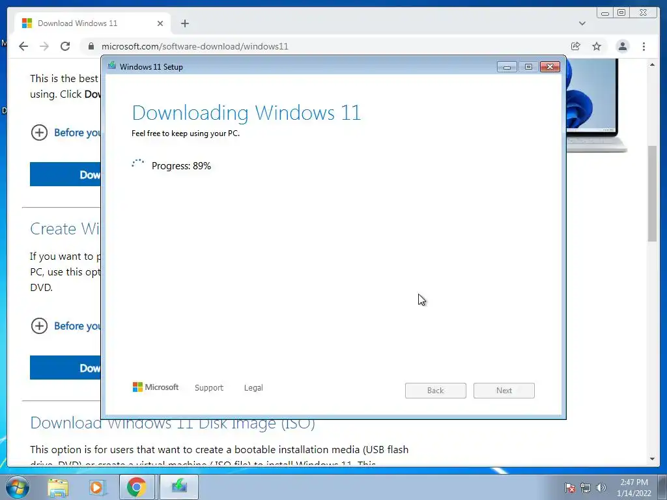Switch to Chrome in the taskbar
Image resolution: width=667 pixels, height=500 pixels.
(x=137, y=487)
